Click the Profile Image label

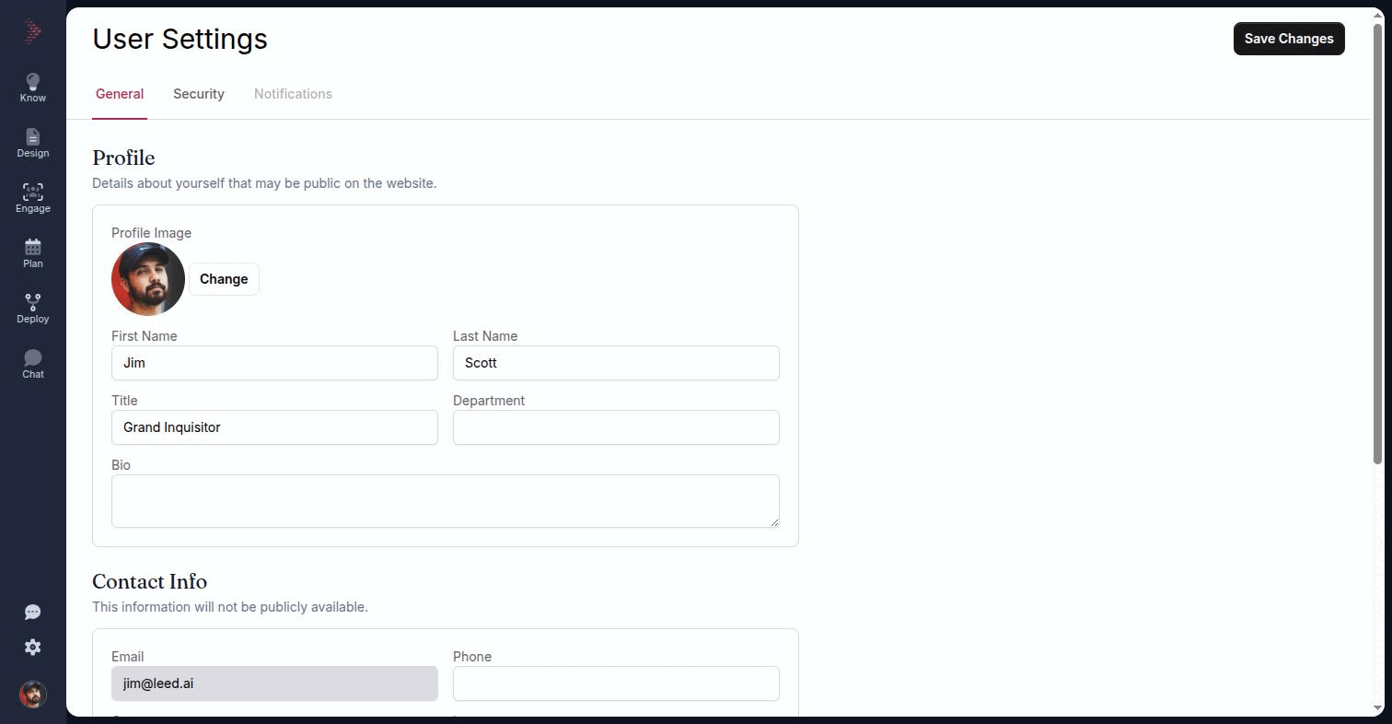coord(152,233)
